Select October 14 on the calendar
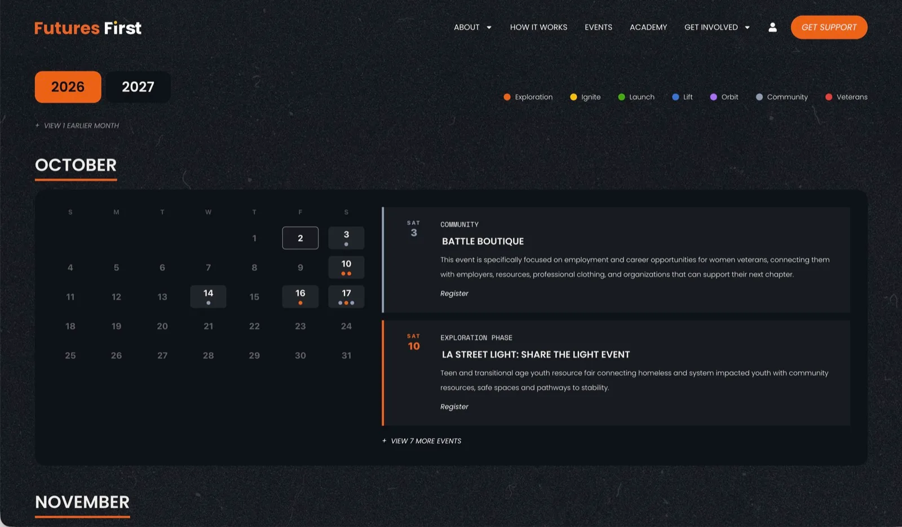Screen dimensions: 902x527 pos(208,297)
